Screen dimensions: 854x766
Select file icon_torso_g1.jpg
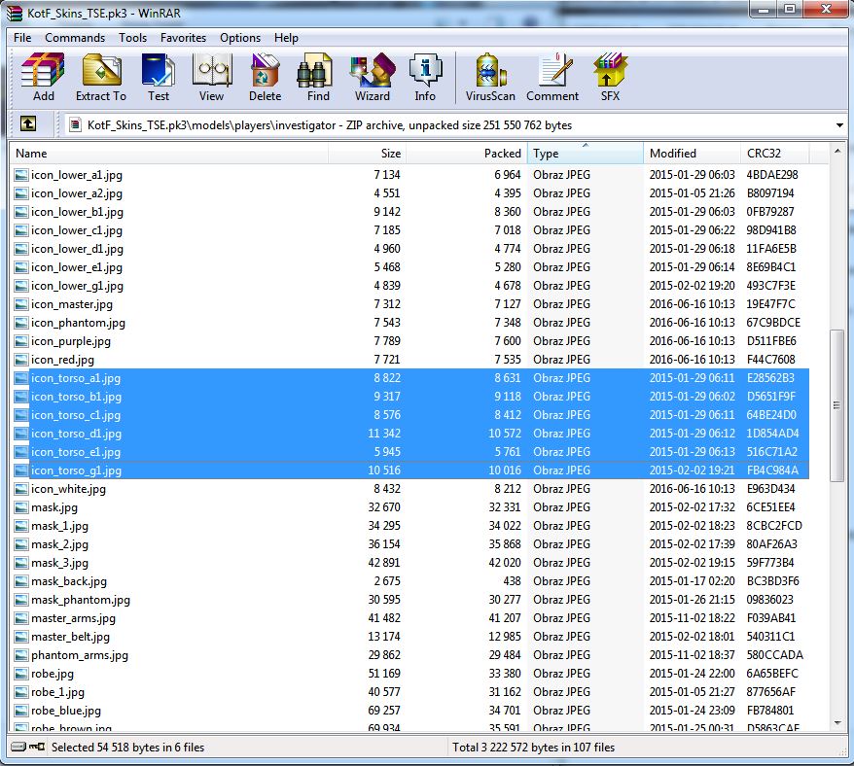[76, 470]
